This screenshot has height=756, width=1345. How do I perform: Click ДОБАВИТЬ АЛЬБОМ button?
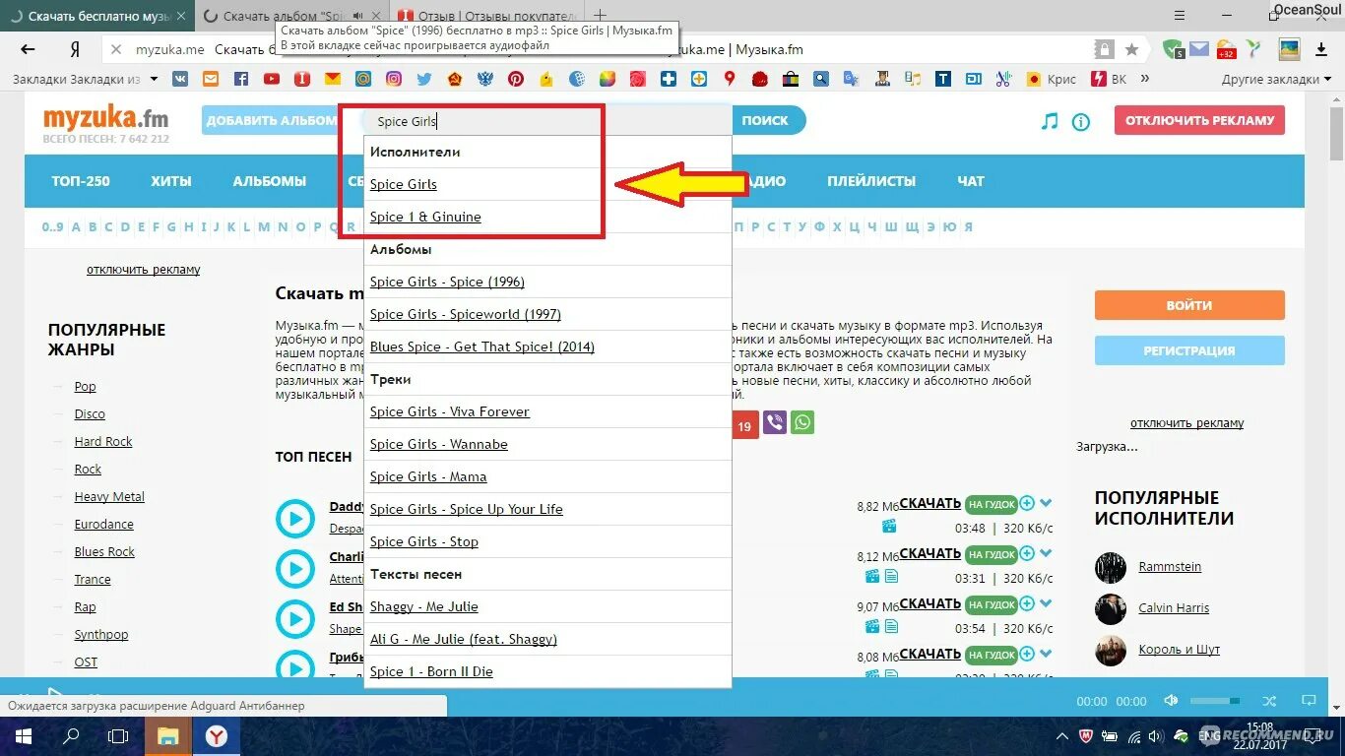[x=271, y=120]
